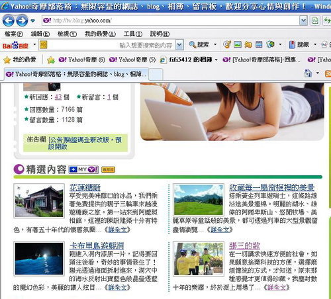
Task: Click the small orange badge beside MY Yahoo!
Action: click(108, 169)
